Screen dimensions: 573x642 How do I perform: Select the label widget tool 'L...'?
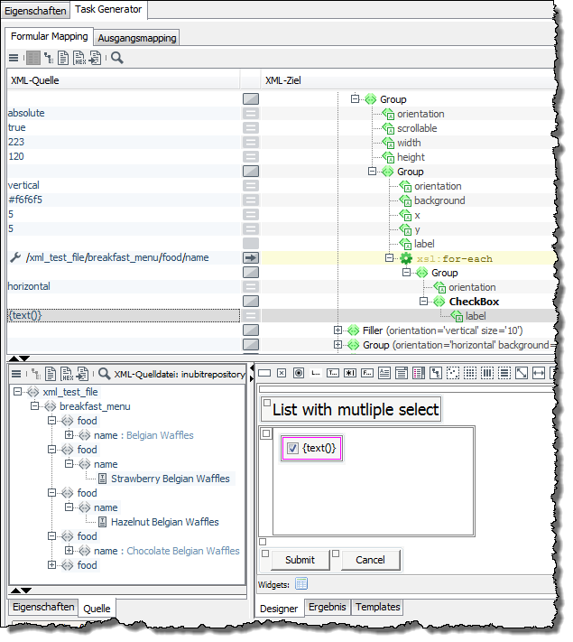(316, 373)
